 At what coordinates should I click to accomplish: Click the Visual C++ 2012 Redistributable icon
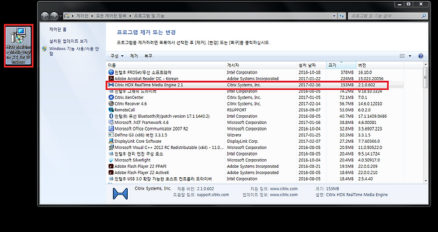click(111, 148)
